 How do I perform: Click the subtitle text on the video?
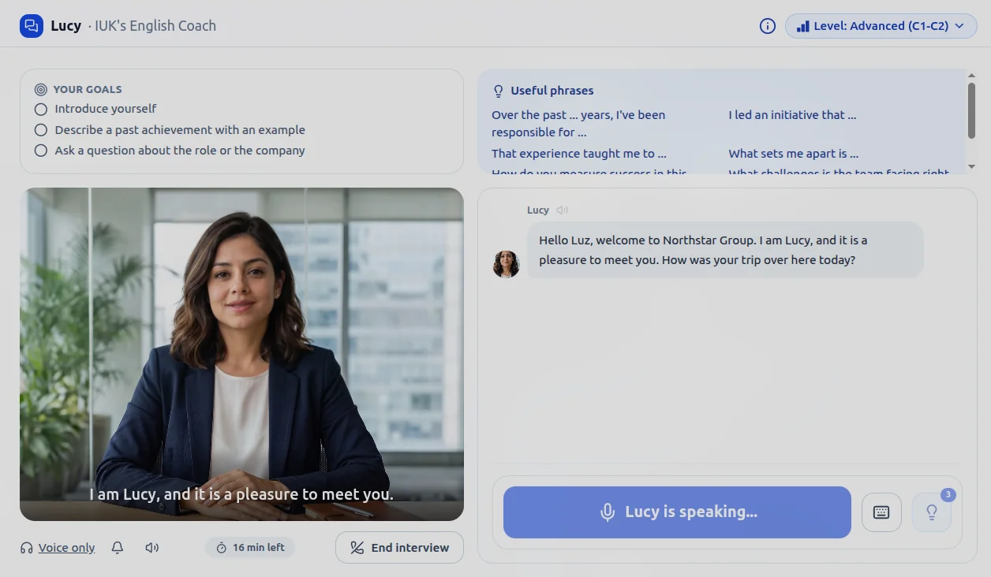coord(241,495)
